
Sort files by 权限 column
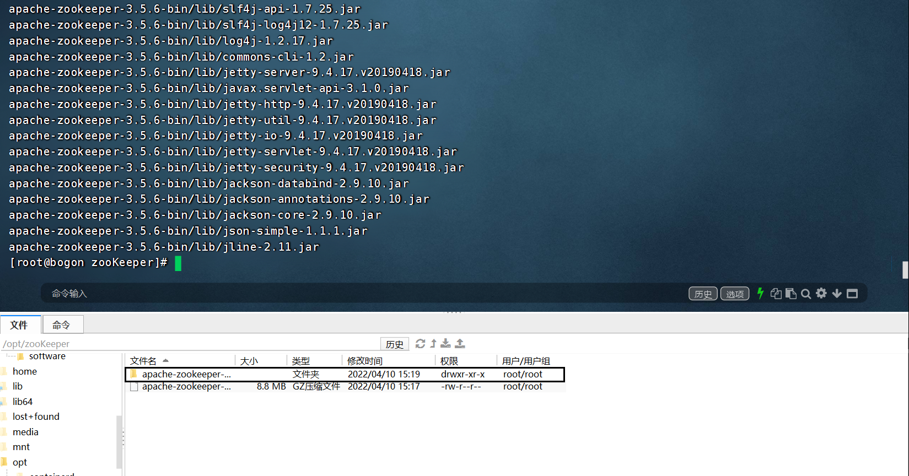point(466,361)
